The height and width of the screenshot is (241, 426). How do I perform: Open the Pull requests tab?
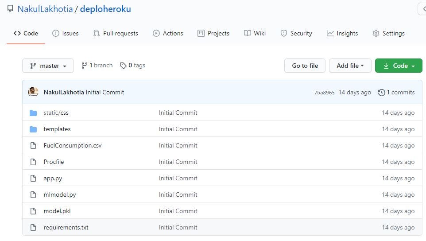(x=116, y=33)
